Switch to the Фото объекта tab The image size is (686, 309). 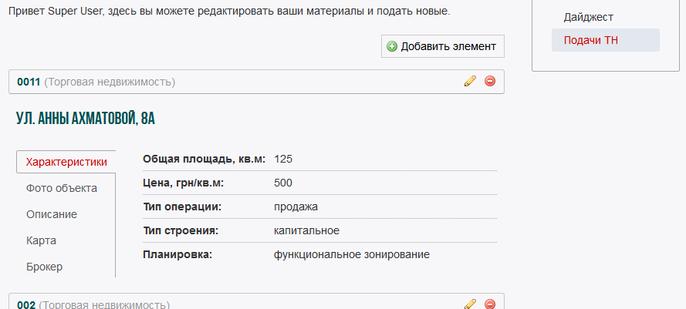[x=61, y=188]
